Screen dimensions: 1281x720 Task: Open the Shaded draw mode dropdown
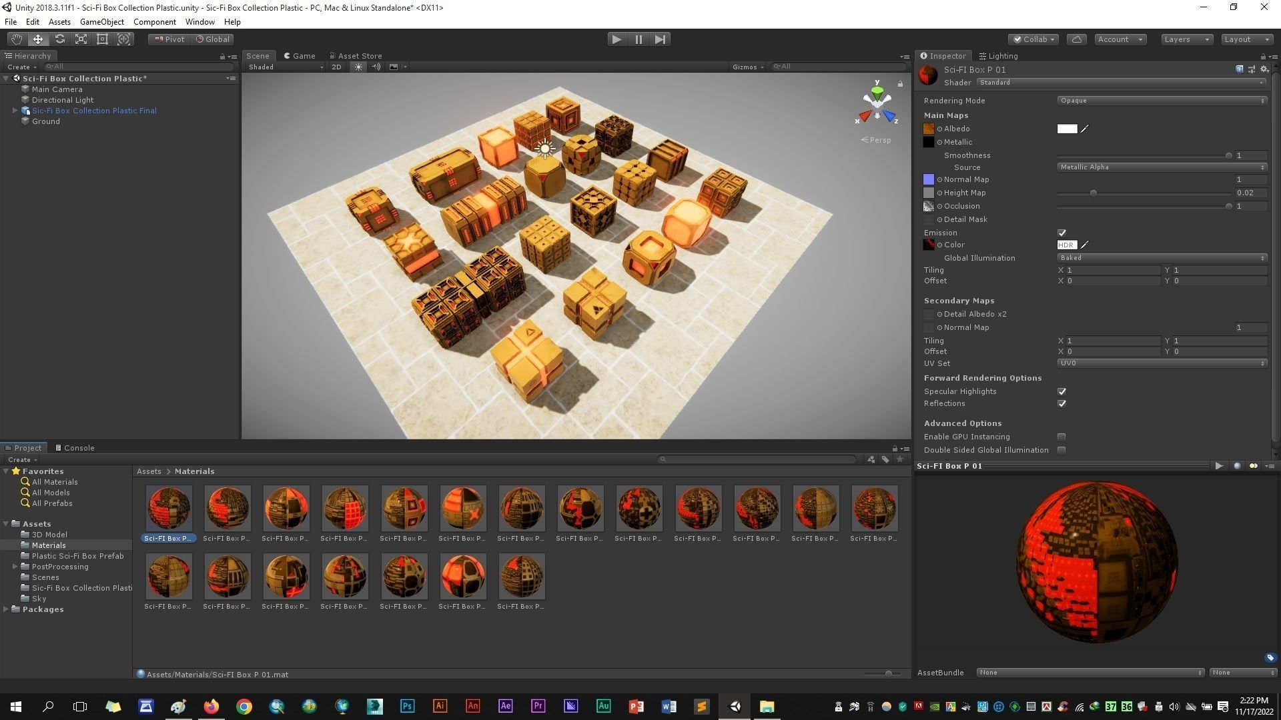pos(285,67)
